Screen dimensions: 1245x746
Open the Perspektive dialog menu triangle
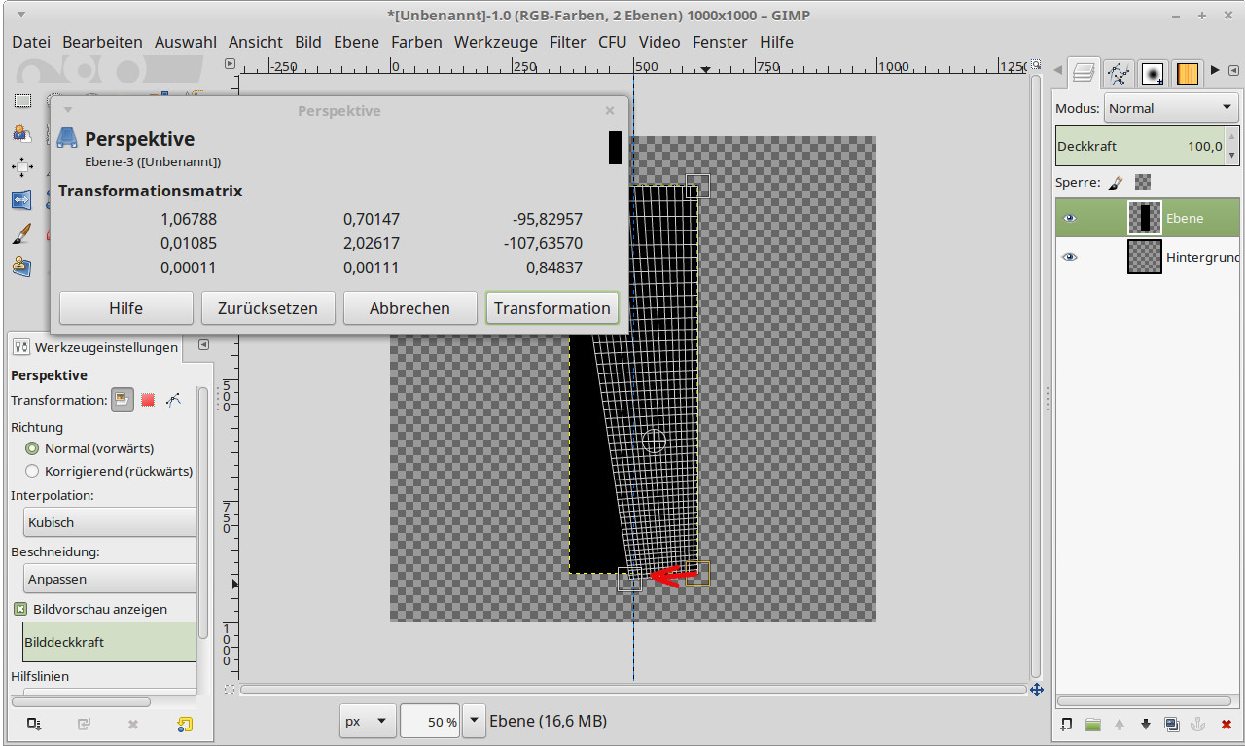point(68,110)
